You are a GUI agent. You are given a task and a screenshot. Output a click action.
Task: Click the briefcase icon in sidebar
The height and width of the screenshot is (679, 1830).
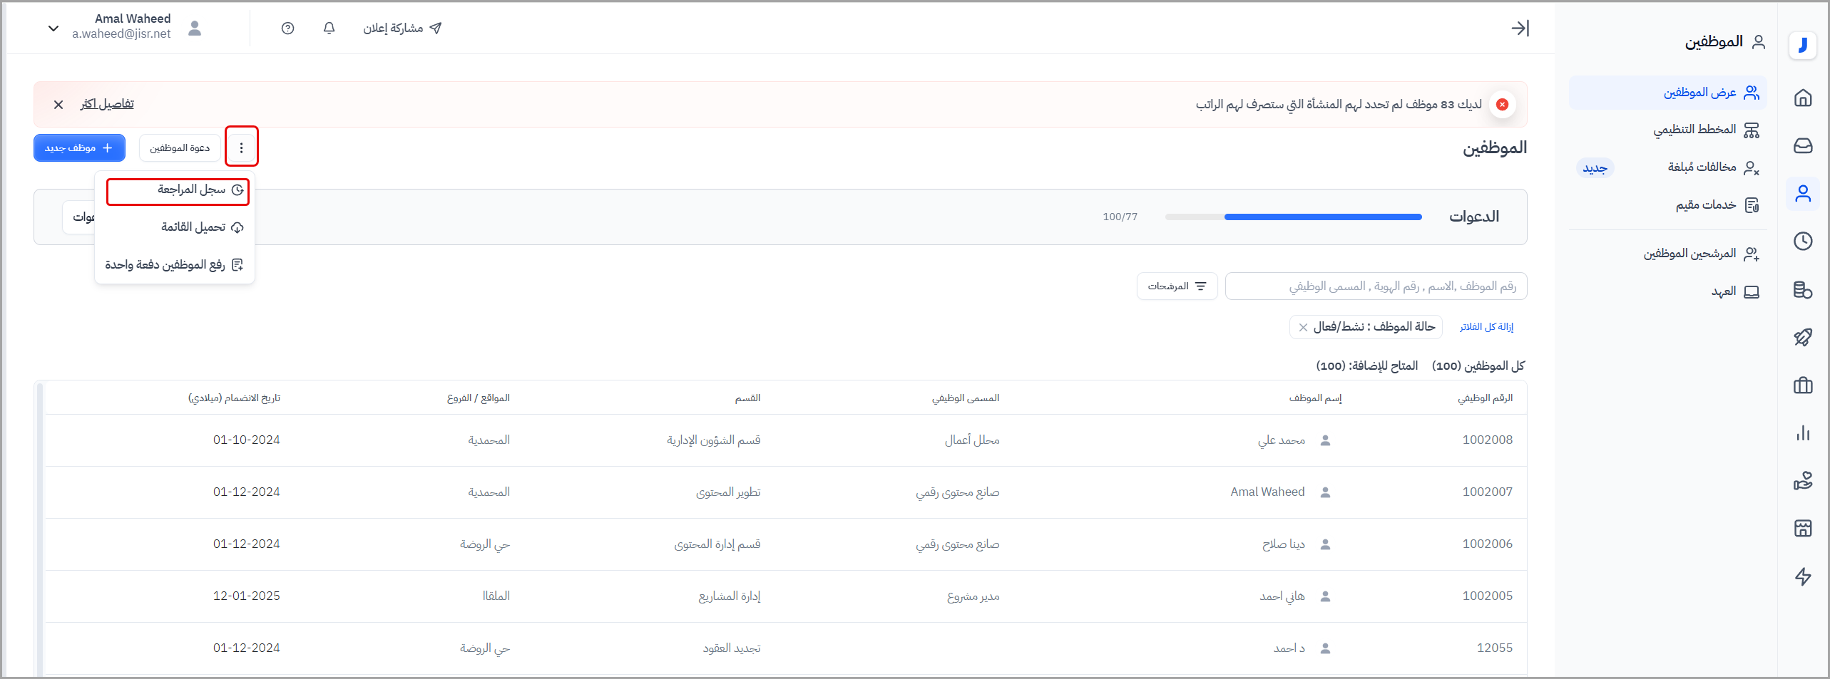[1802, 385]
